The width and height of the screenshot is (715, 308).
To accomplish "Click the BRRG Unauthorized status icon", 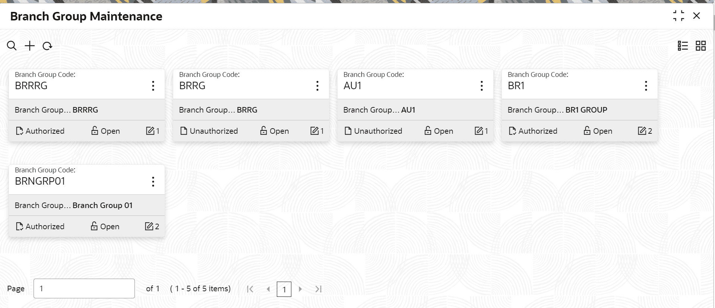I will 184,131.
